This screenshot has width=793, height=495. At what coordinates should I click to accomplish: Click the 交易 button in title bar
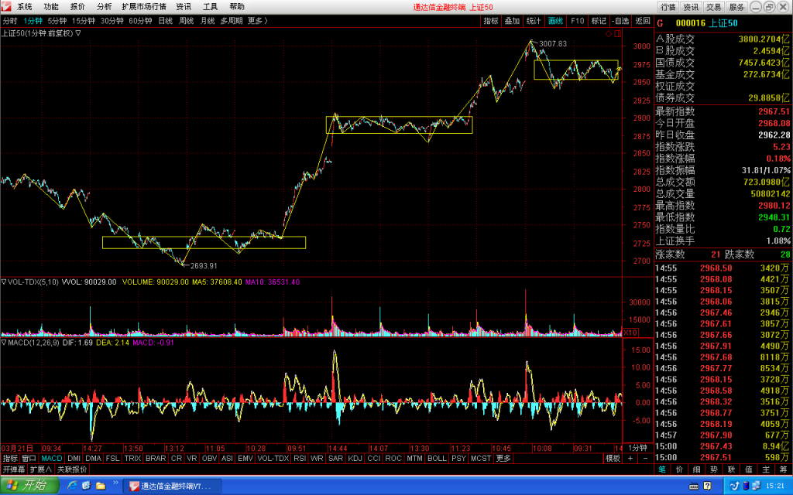pyautogui.click(x=713, y=7)
